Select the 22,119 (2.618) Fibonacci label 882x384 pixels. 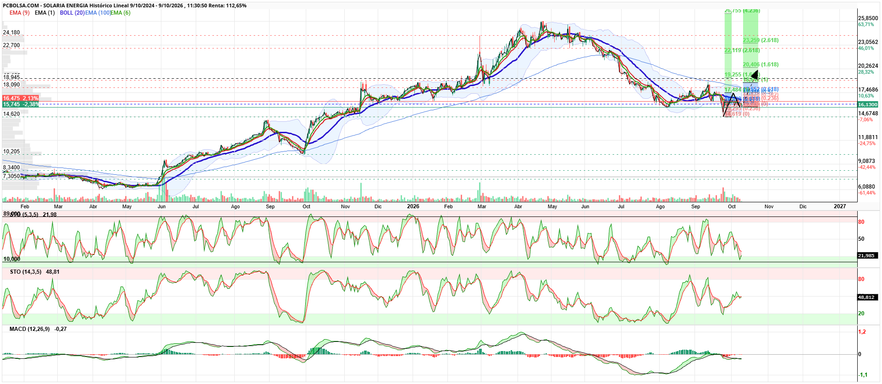click(742, 50)
